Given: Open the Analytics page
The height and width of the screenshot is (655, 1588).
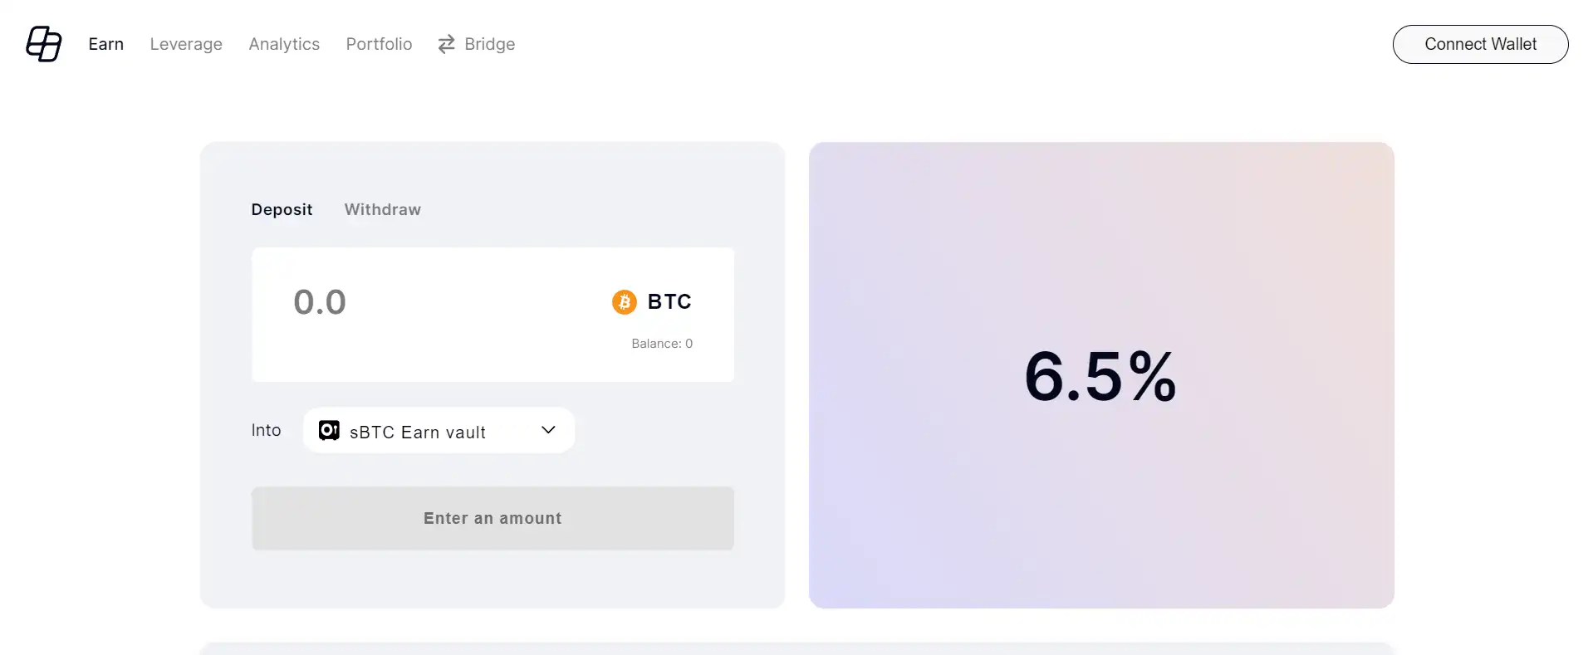Looking at the screenshot, I should (284, 44).
